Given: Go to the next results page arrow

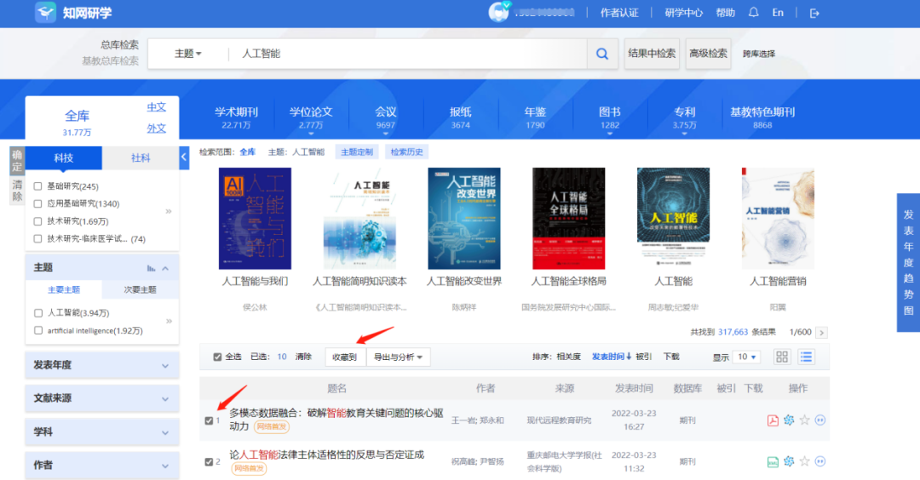Looking at the screenshot, I should tap(821, 332).
